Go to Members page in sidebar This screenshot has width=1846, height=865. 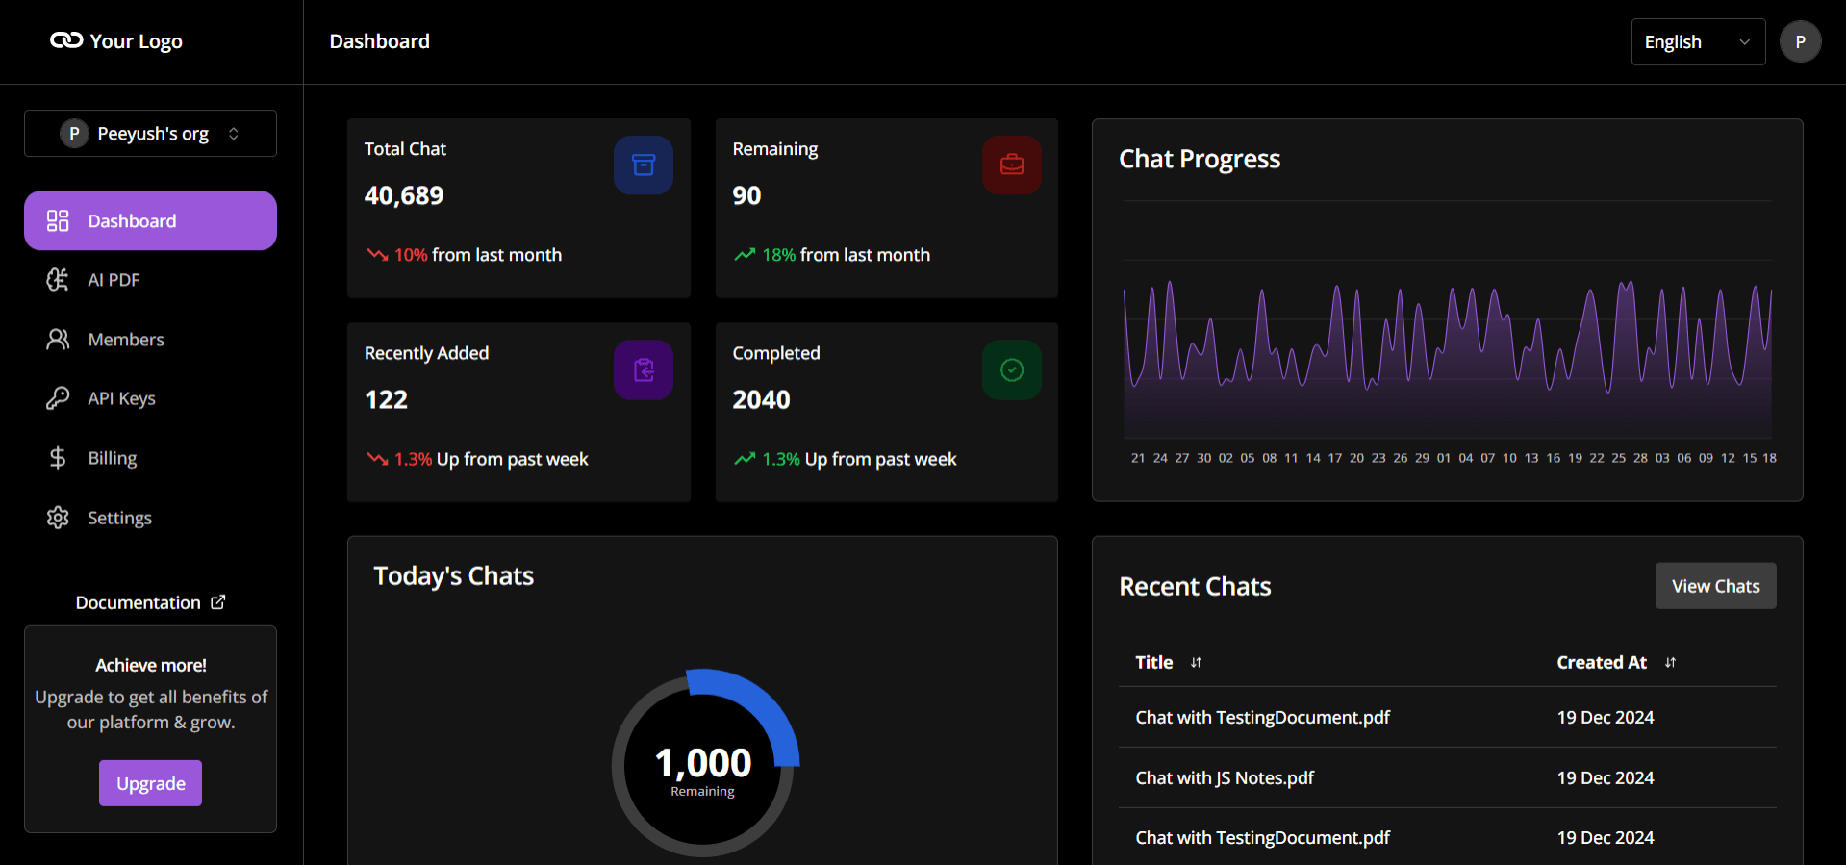(x=125, y=340)
